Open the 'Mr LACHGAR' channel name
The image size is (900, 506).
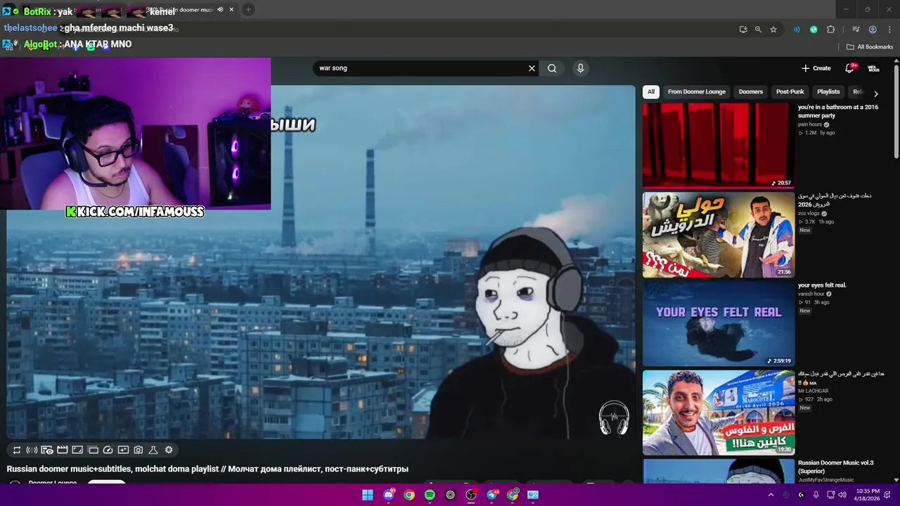[x=814, y=391]
